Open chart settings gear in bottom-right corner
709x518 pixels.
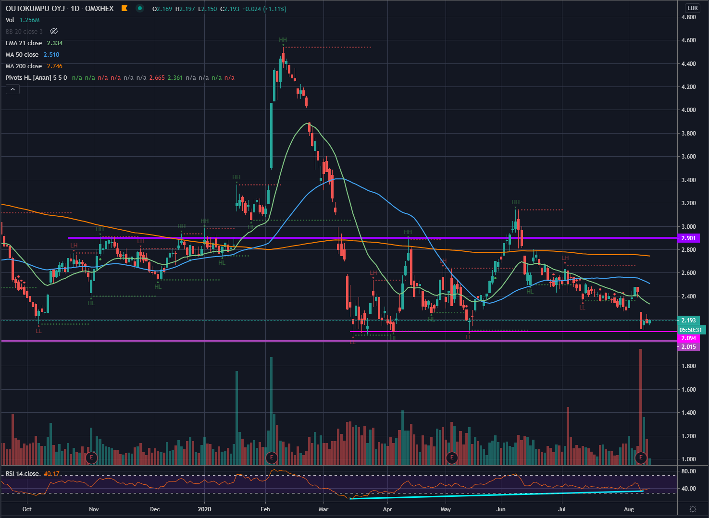[693, 509]
